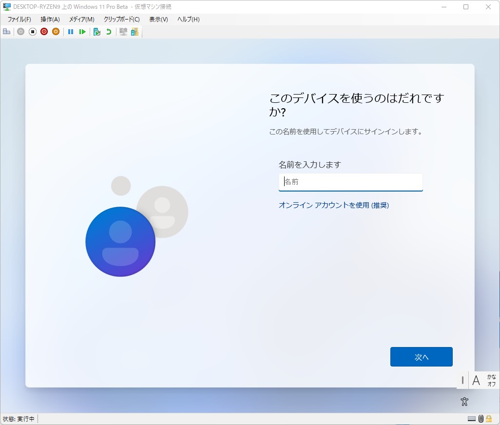The height and width of the screenshot is (425, 500).
Task: Select the red Shut Down icon
Action: click(x=44, y=31)
